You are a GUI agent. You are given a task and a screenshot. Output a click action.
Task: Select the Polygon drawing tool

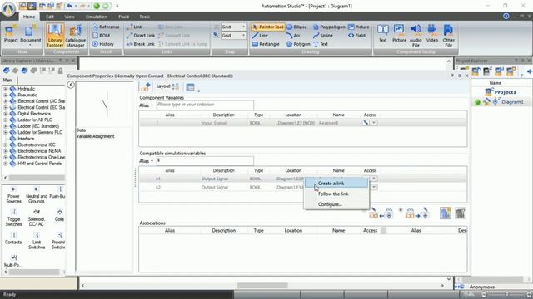coord(298,44)
